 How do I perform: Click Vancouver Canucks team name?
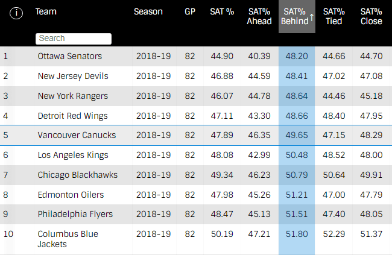pos(77,135)
